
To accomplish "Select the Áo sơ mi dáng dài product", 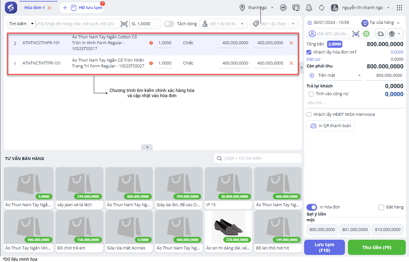I will tap(228, 232).
